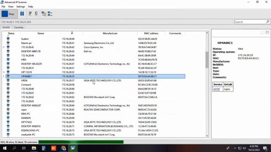The height and width of the screenshot is (152, 271).
Task: Select the MAMUN device row
Action: click(95, 118)
